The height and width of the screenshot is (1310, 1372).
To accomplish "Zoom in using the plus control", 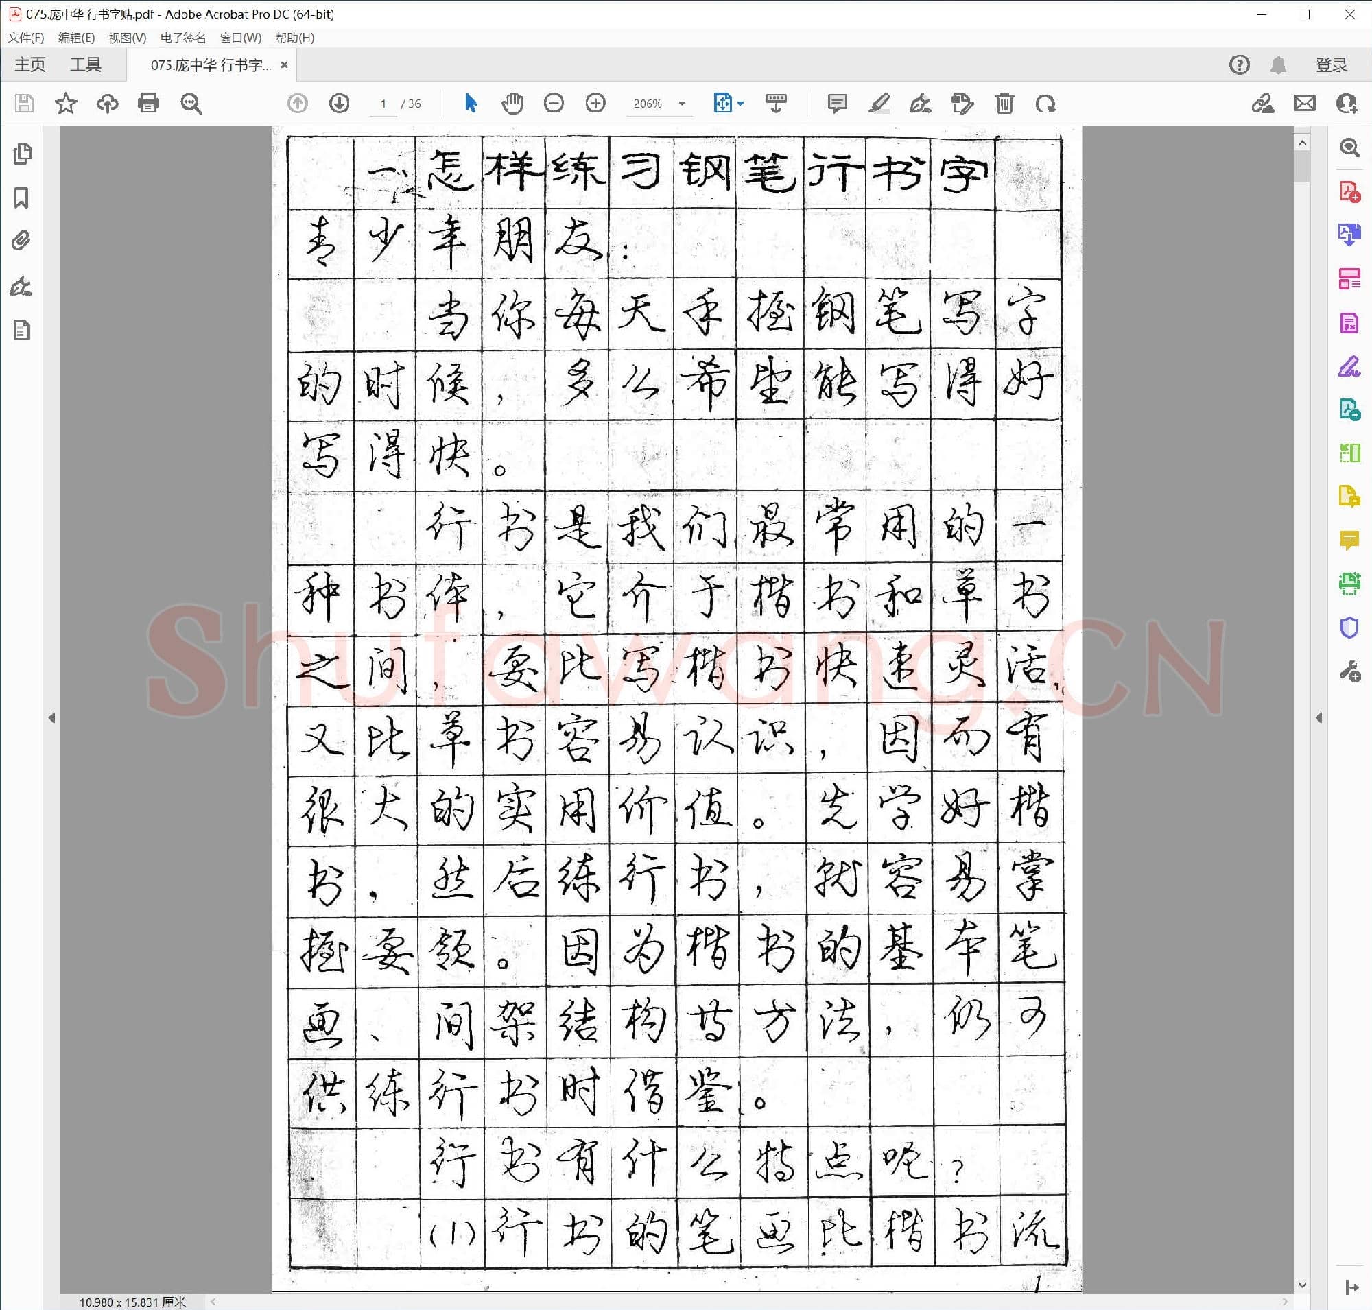I will (x=595, y=104).
